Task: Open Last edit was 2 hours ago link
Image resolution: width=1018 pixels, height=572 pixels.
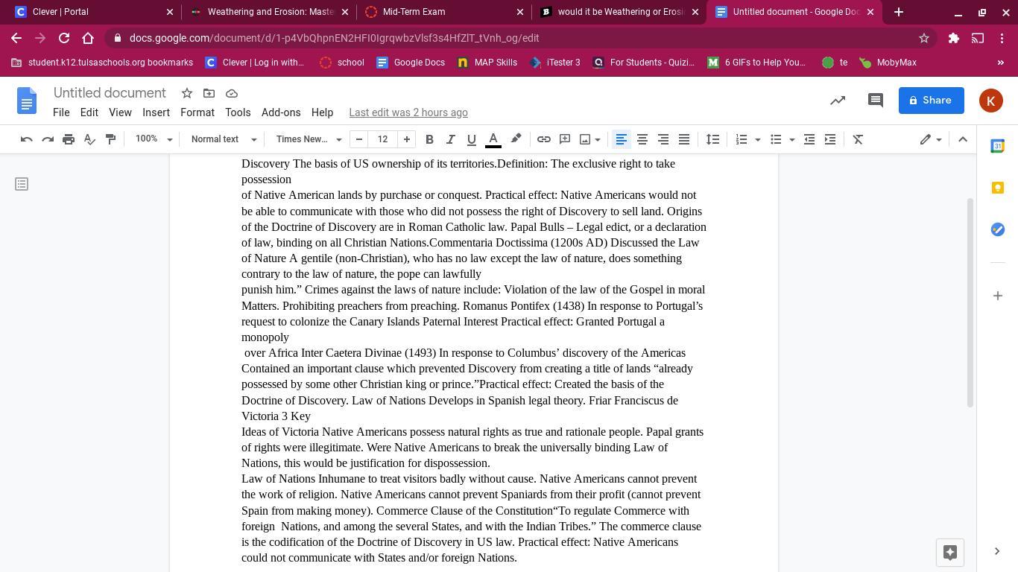Action: (408, 112)
